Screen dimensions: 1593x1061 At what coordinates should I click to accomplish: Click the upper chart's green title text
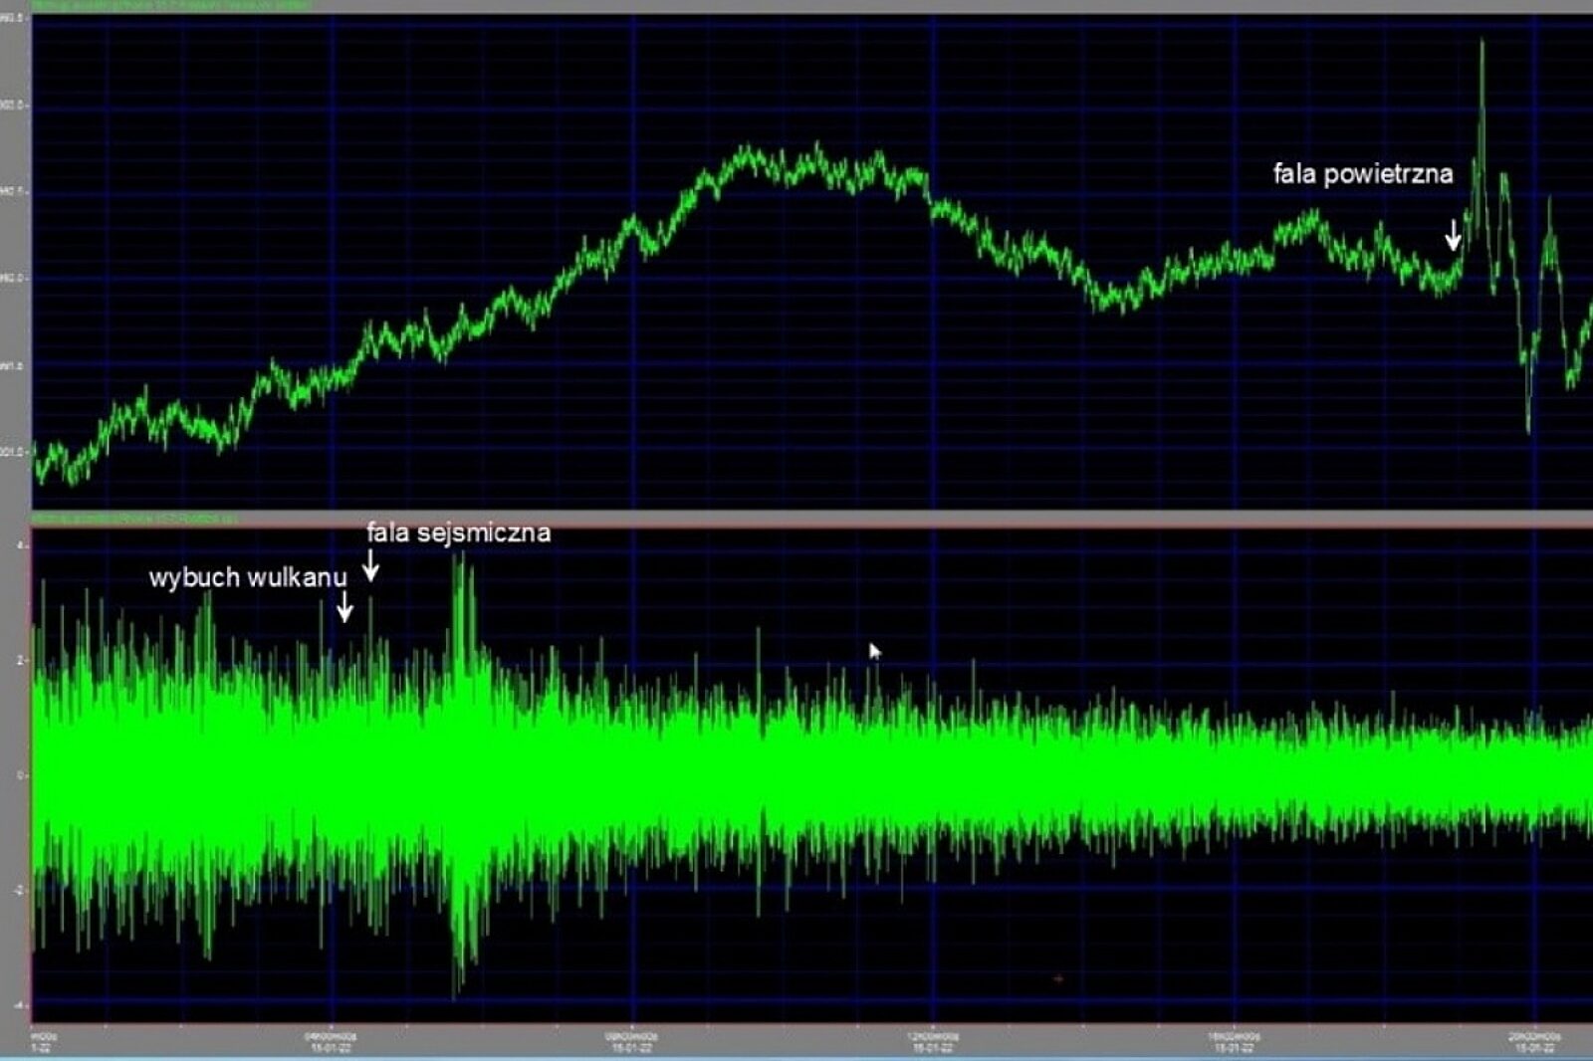coord(169,6)
